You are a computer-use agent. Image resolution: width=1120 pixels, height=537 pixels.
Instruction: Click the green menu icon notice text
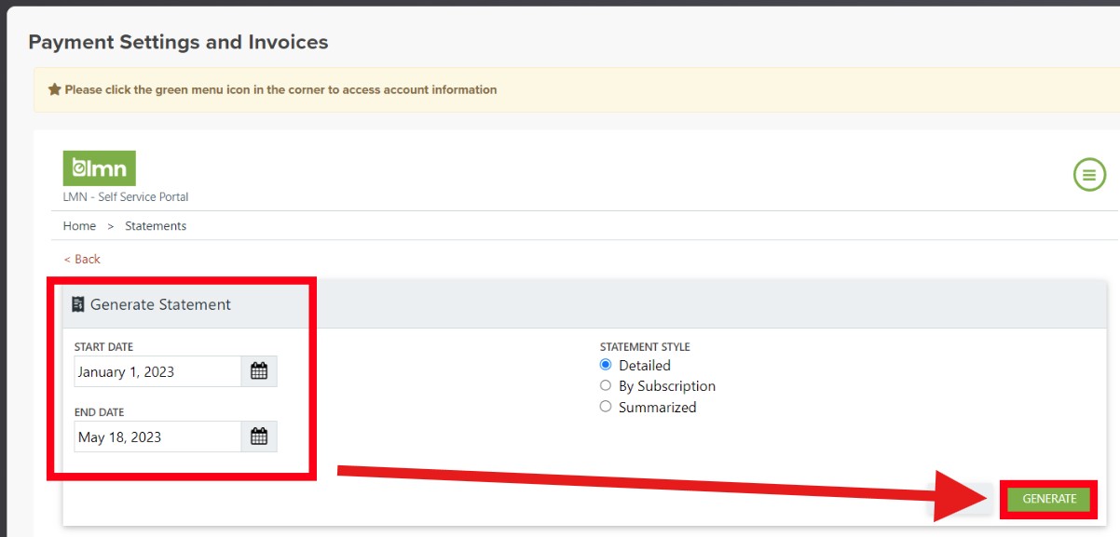click(280, 90)
